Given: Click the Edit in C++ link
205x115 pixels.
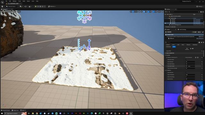Looking at the screenshot, I should pos(201,37).
